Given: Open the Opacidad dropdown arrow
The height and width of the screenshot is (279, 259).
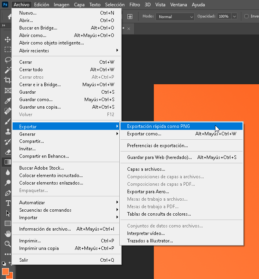Looking at the screenshot, I should coord(234,17).
